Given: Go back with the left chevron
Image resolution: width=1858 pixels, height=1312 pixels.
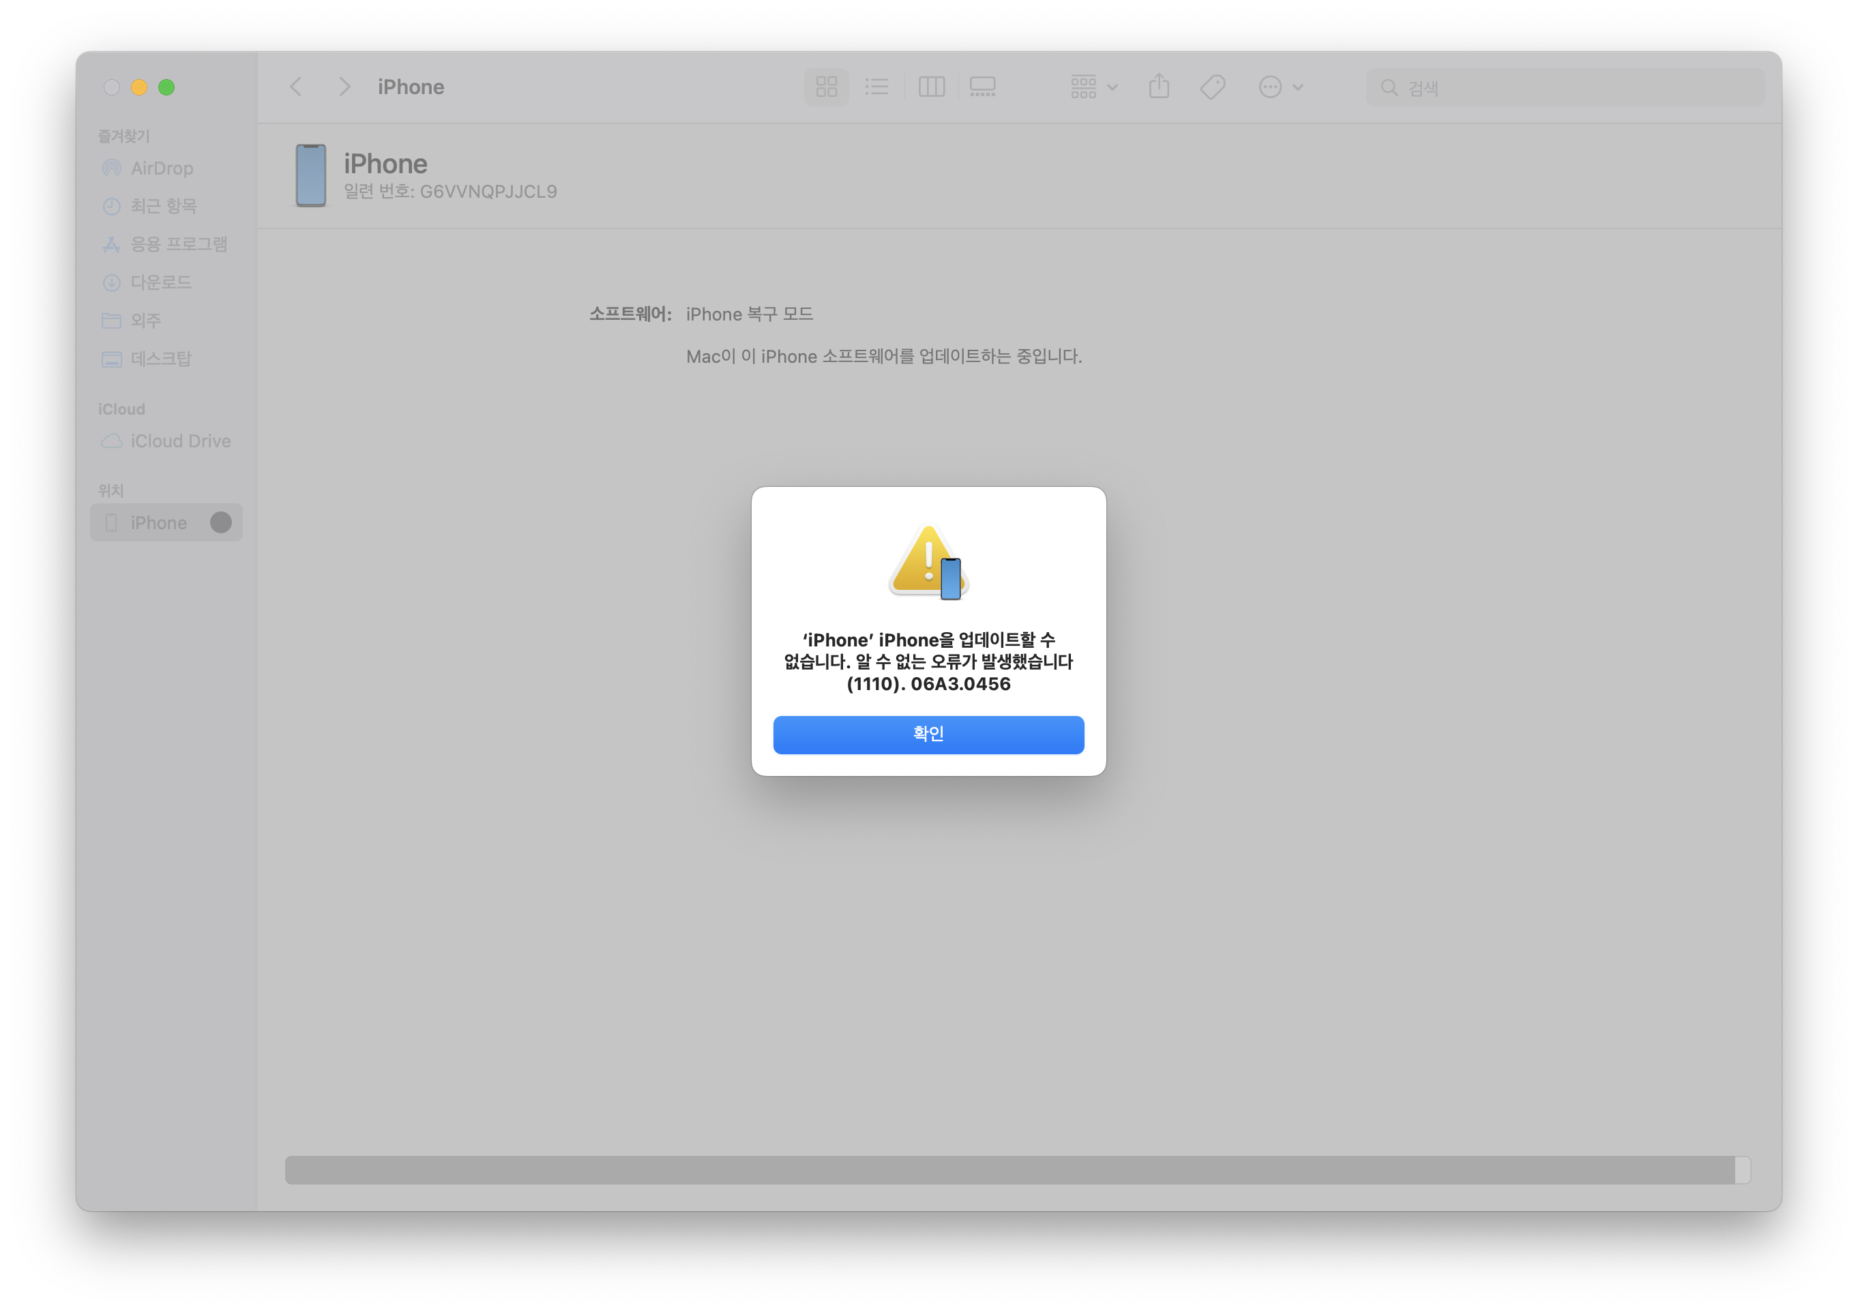Looking at the screenshot, I should pos(296,87).
